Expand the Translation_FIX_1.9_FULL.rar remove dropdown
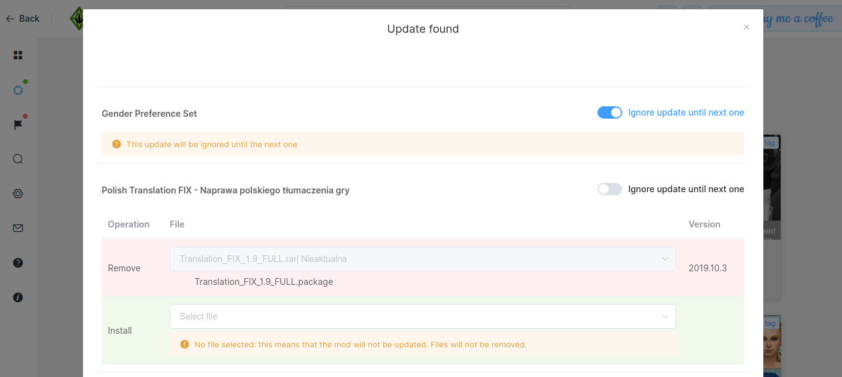 click(422, 259)
